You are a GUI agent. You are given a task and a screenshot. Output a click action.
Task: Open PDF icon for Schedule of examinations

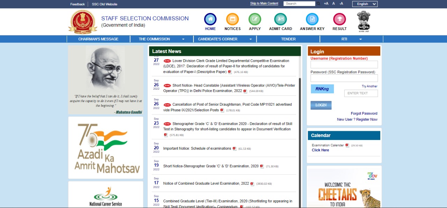[x=235, y=149]
